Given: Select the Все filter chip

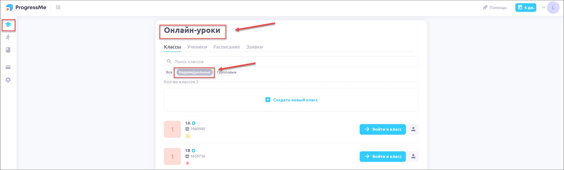Looking at the screenshot, I should tap(169, 72).
